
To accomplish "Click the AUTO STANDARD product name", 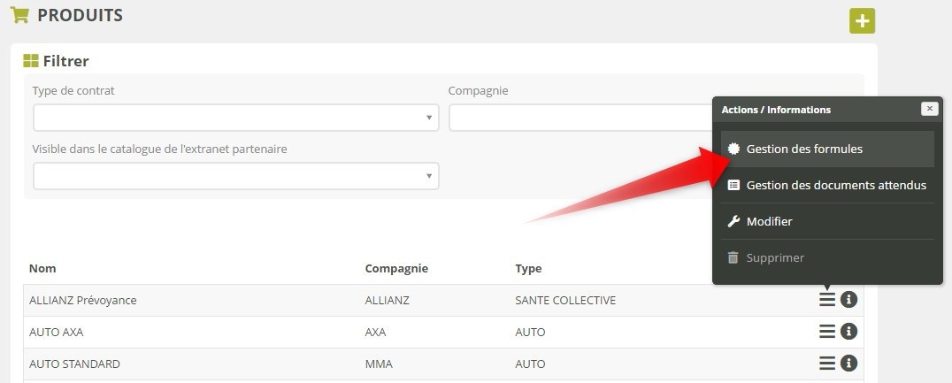I will pyautogui.click(x=74, y=364).
